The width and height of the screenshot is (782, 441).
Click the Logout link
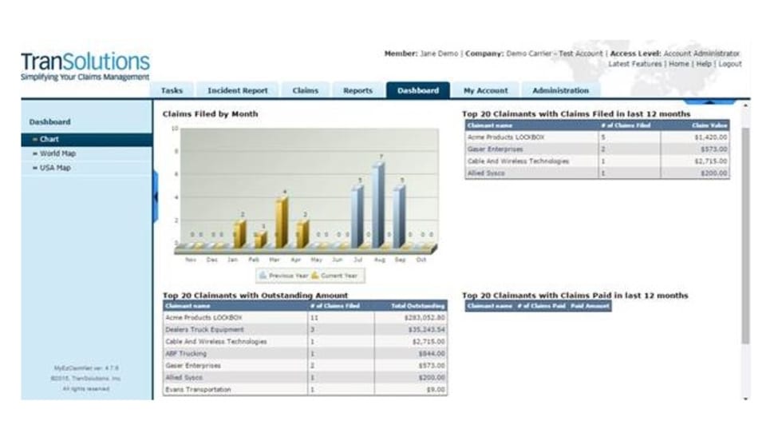tap(730, 64)
